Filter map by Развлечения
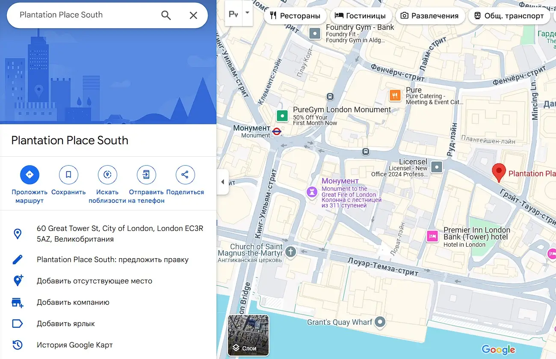 429,16
